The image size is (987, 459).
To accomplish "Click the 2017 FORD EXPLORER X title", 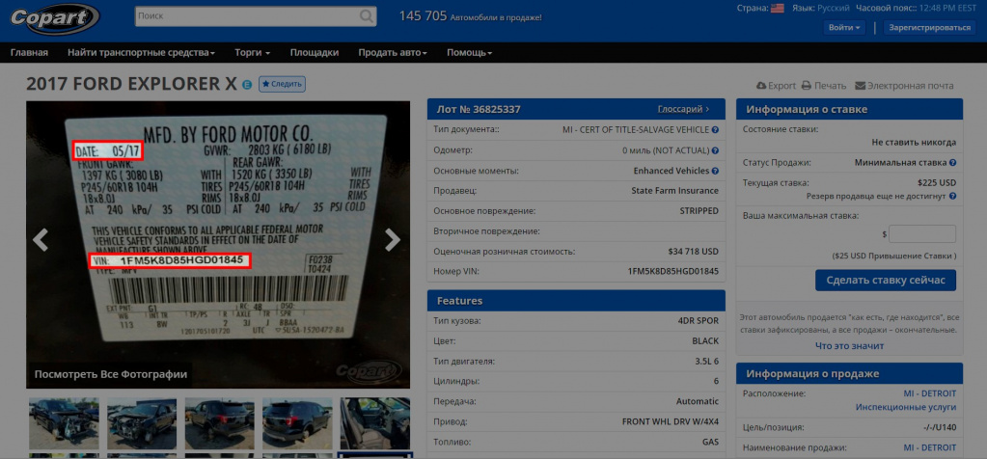I will (131, 84).
